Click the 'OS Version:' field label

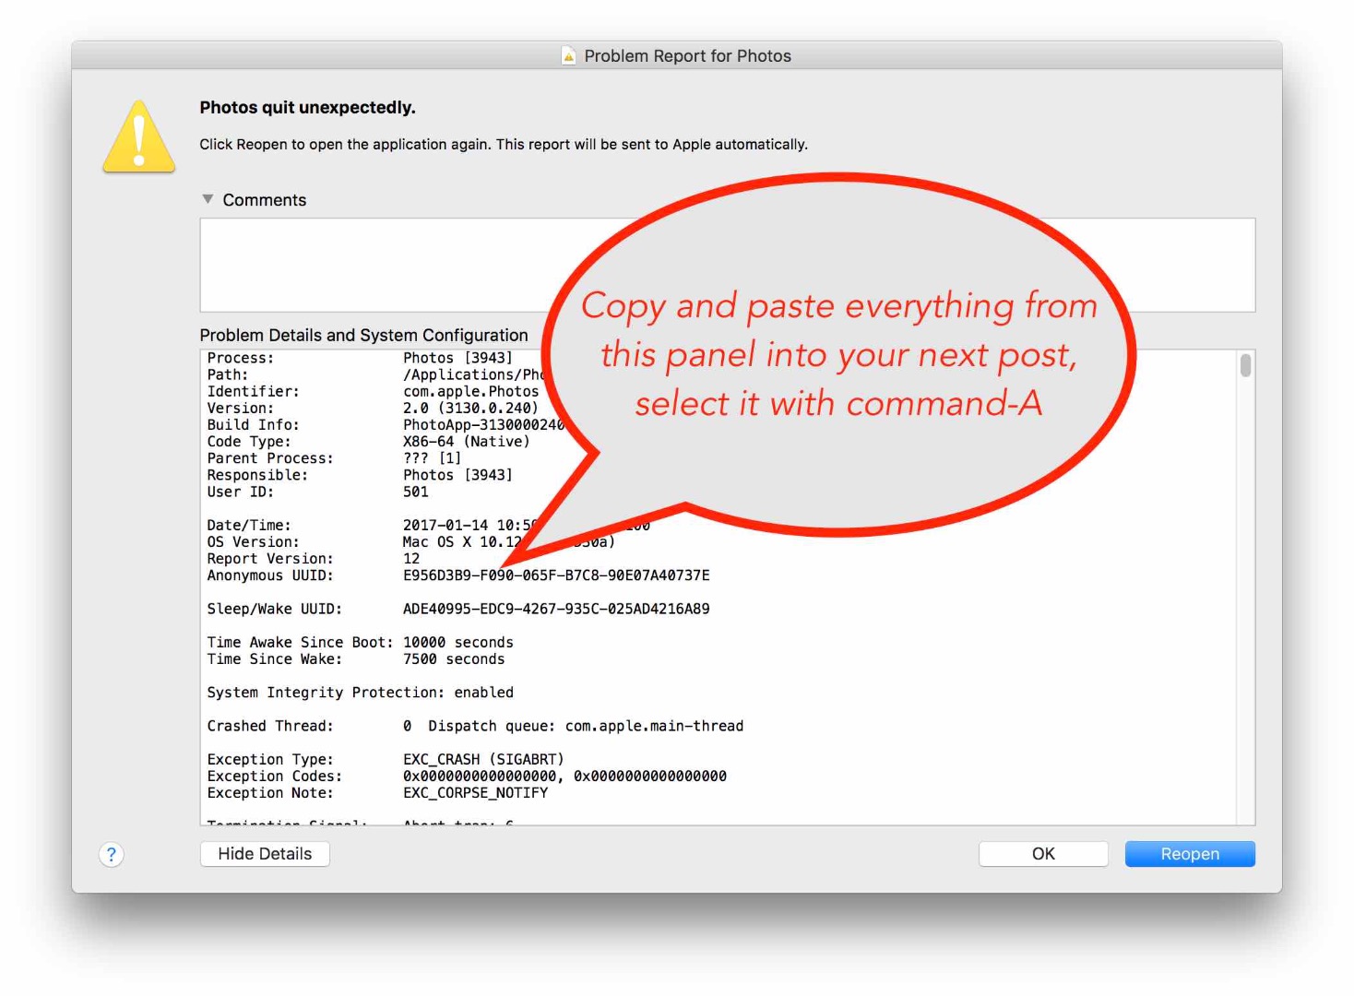click(253, 542)
